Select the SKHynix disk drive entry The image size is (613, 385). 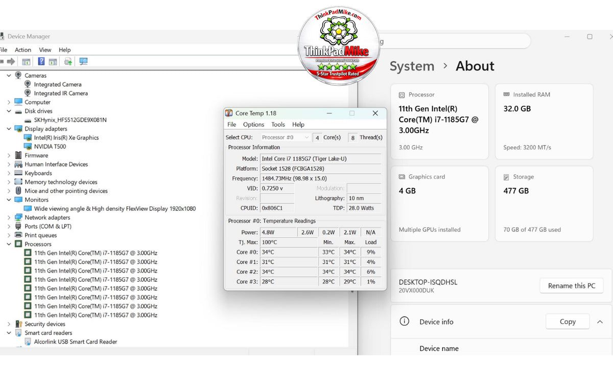pos(70,120)
